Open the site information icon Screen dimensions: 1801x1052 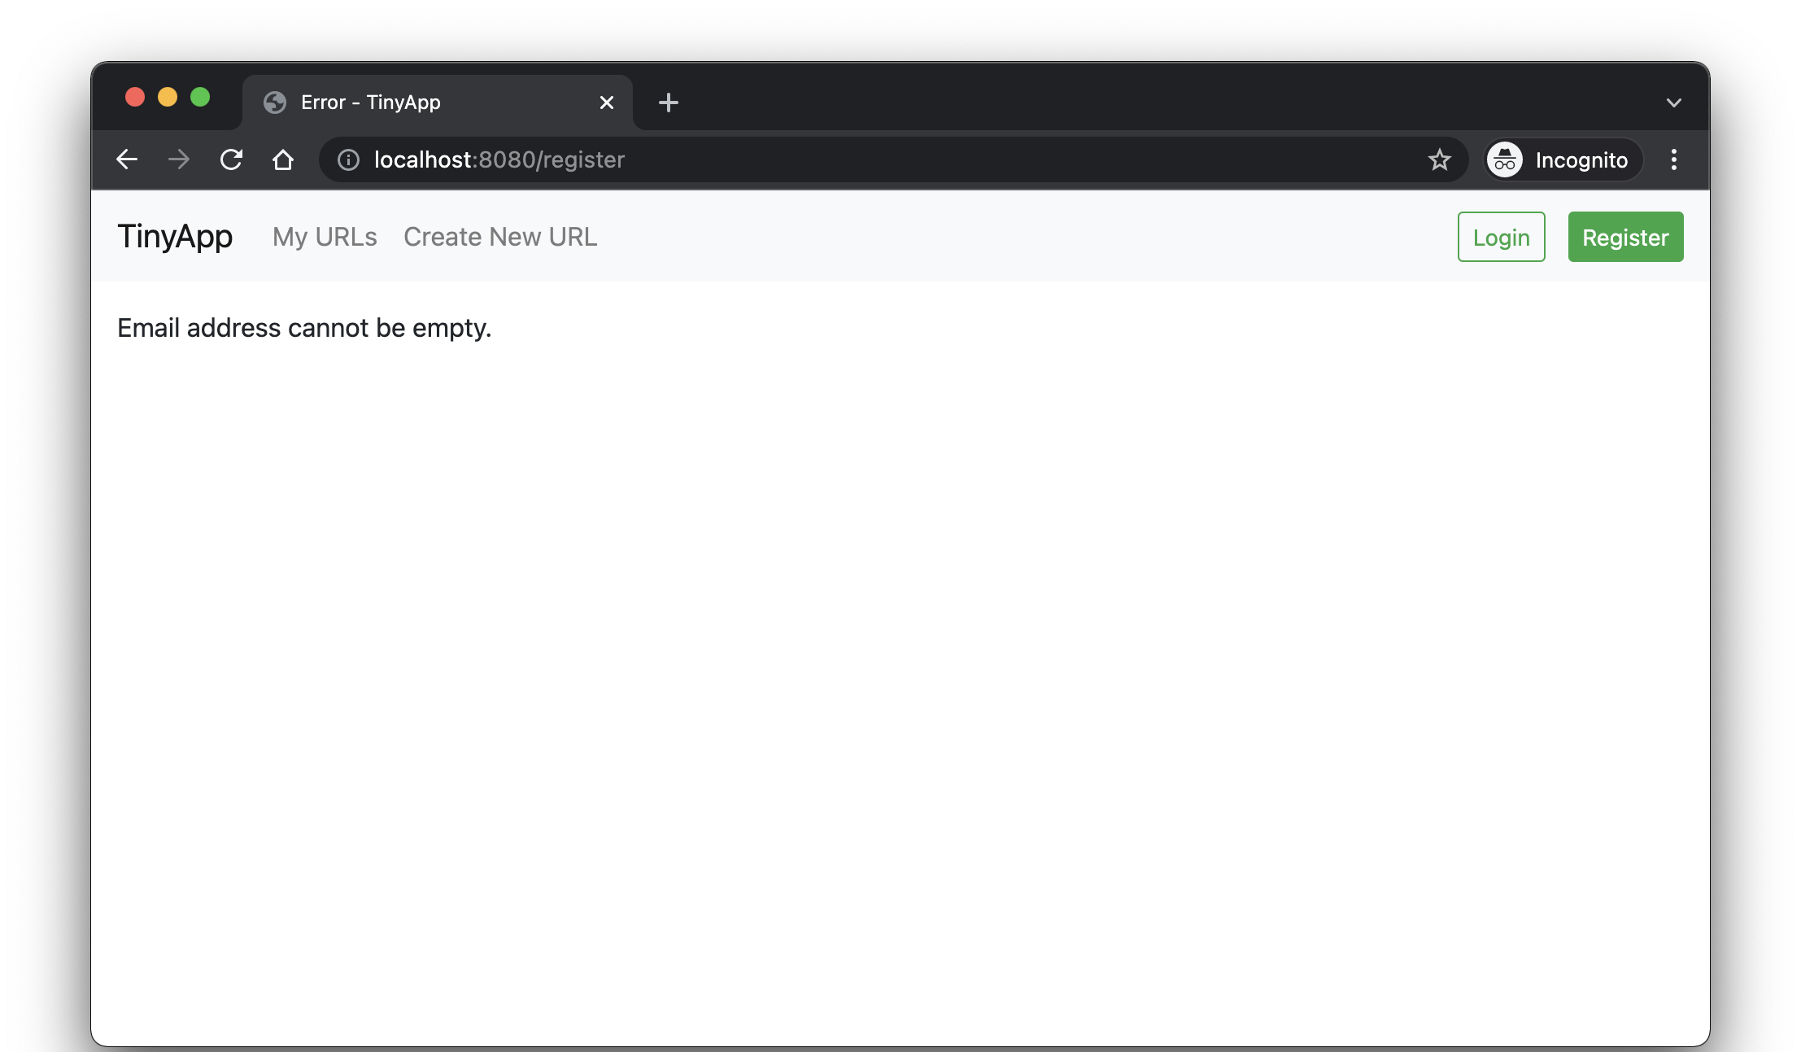348,159
